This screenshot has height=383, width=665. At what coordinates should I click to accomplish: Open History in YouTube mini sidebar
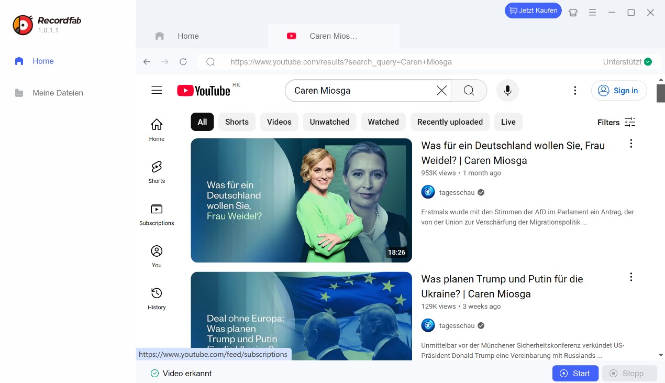[157, 298]
